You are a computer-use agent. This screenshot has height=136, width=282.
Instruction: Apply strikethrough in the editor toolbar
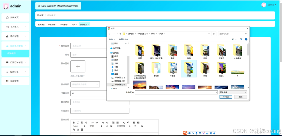[x=86, y=123]
